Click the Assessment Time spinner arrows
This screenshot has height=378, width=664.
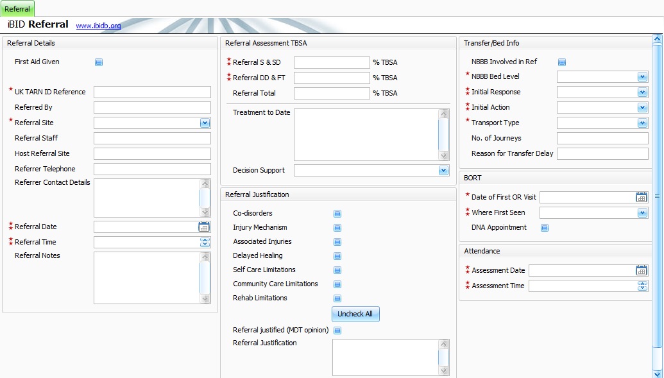click(x=642, y=286)
